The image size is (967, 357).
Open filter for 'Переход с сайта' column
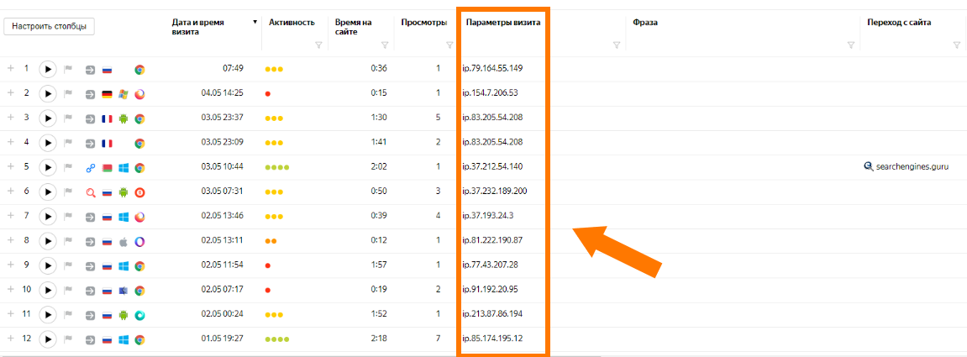[957, 45]
